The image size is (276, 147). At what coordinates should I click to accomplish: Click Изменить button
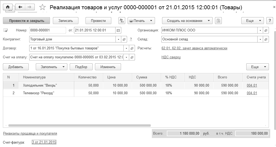[108, 67]
